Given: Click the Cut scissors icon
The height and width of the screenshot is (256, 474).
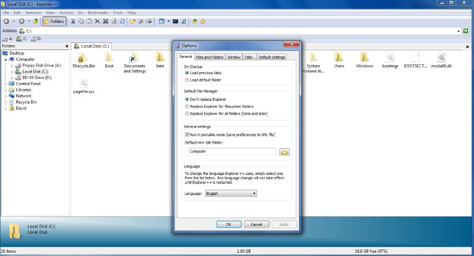Looking at the screenshot, I should 73,21.
